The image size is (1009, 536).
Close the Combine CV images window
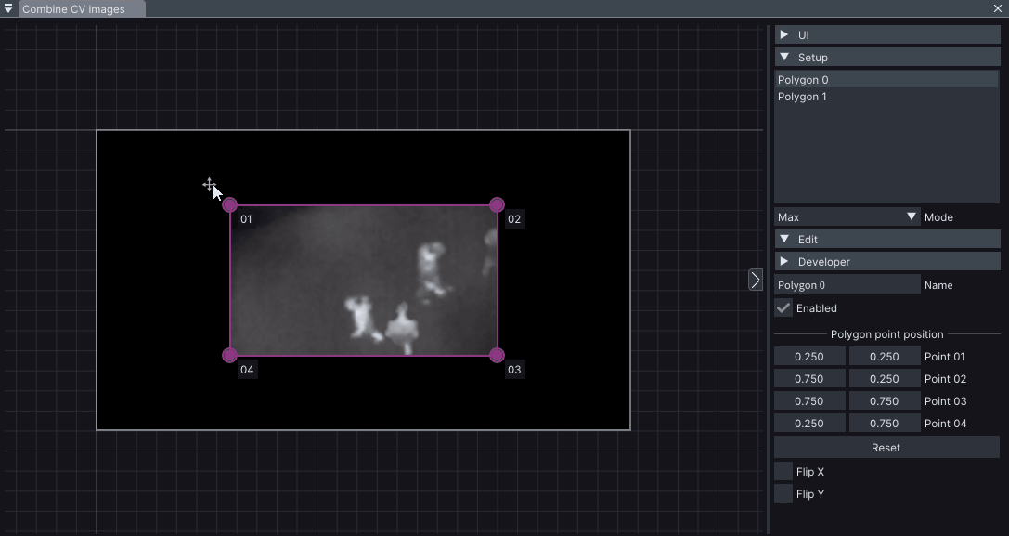click(x=998, y=8)
